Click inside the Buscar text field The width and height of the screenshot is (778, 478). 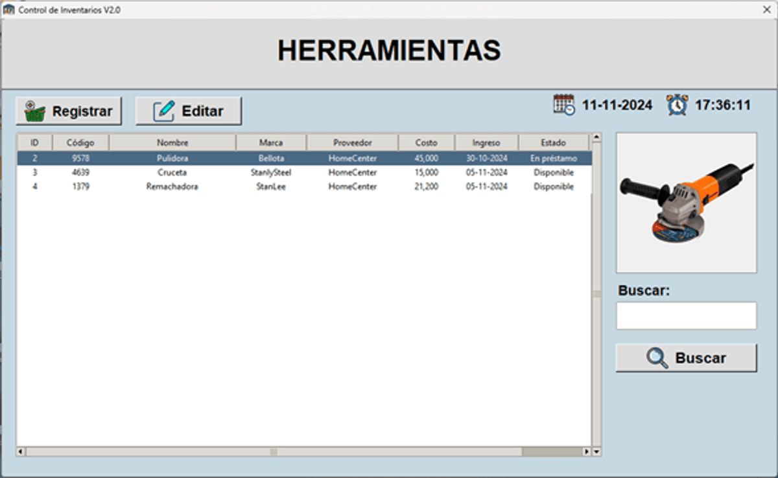(x=685, y=315)
